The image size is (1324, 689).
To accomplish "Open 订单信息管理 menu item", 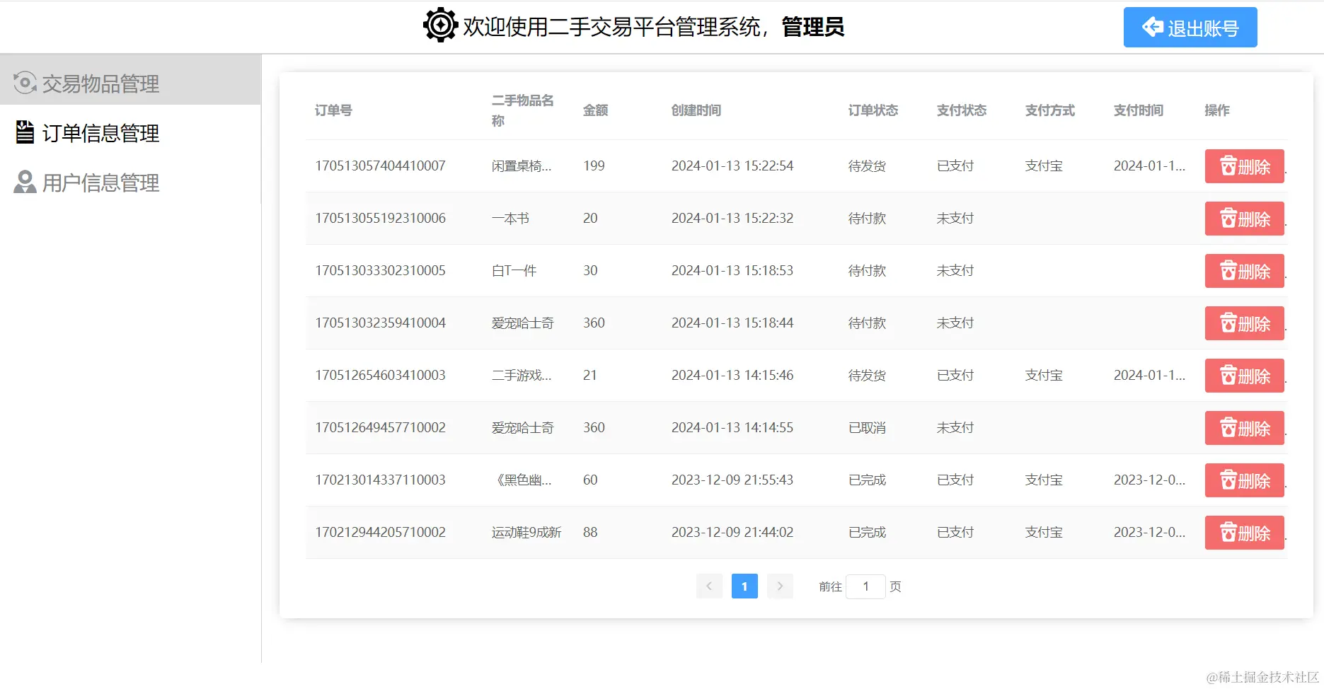I will click(130, 133).
